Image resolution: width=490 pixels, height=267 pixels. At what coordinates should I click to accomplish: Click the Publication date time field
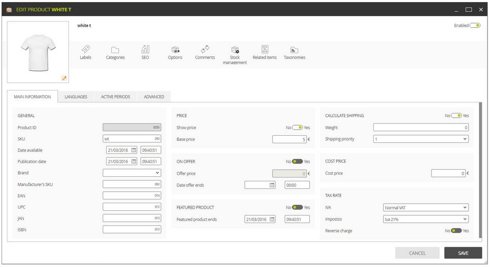tap(151, 161)
